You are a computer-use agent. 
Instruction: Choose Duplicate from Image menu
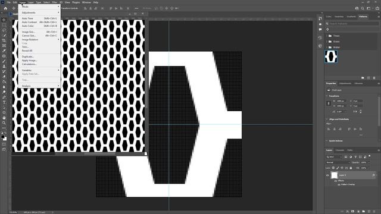pyautogui.click(x=39, y=56)
